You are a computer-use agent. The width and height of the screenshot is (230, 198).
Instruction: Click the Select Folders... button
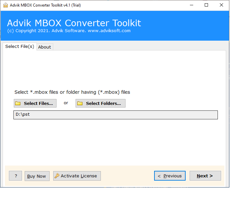pyautogui.click(x=101, y=103)
